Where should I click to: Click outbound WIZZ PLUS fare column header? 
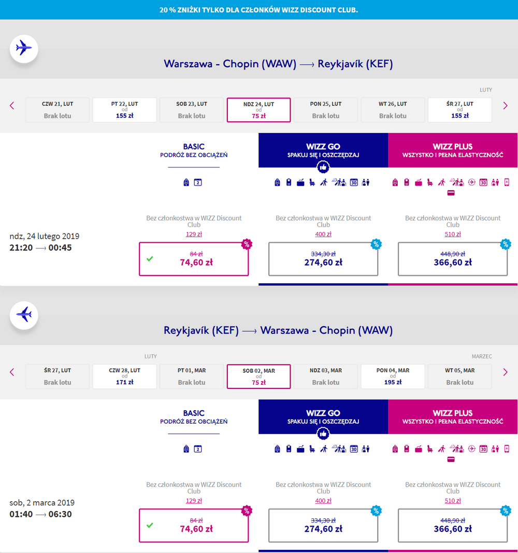pos(453,150)
